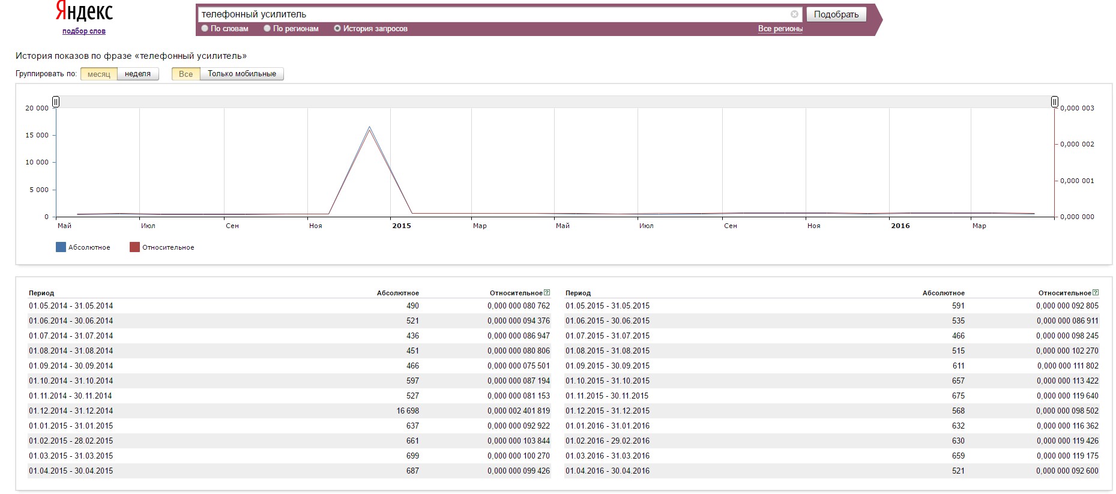Image resolution: width=1116 pixels, height=494 pixels.
Task: Toggle the red Относительное legend swatch
Action: point(134,247)
